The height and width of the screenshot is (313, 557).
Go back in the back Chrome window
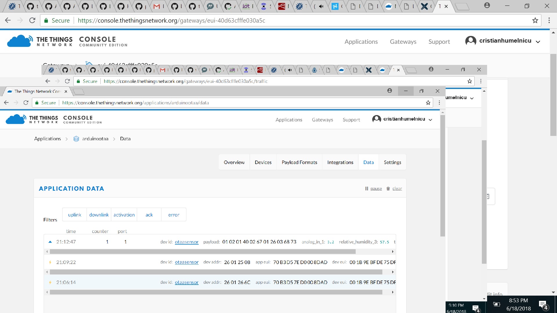tap(8, 20)
